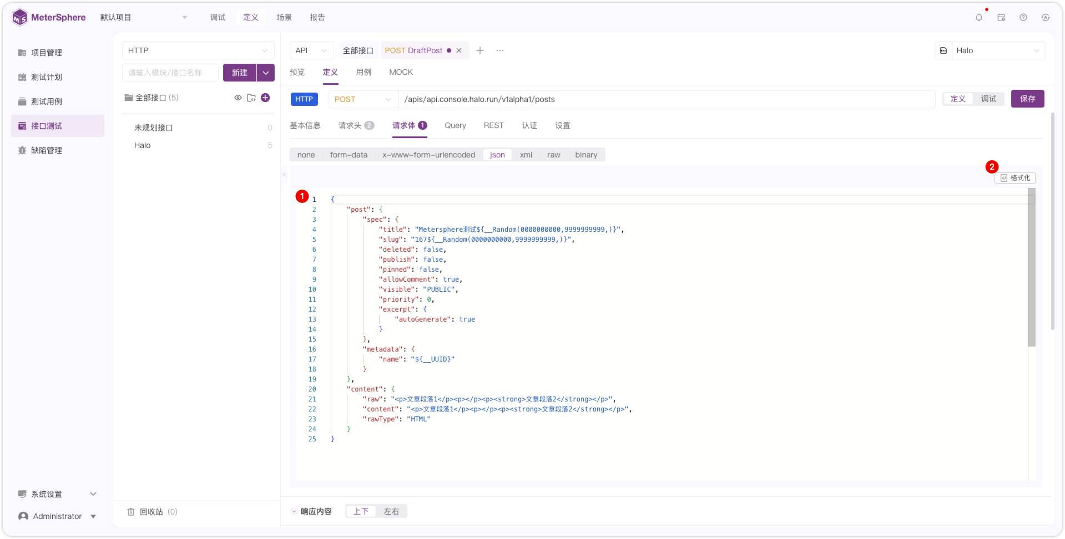Open the notifications bell

(x=979, y=17)
